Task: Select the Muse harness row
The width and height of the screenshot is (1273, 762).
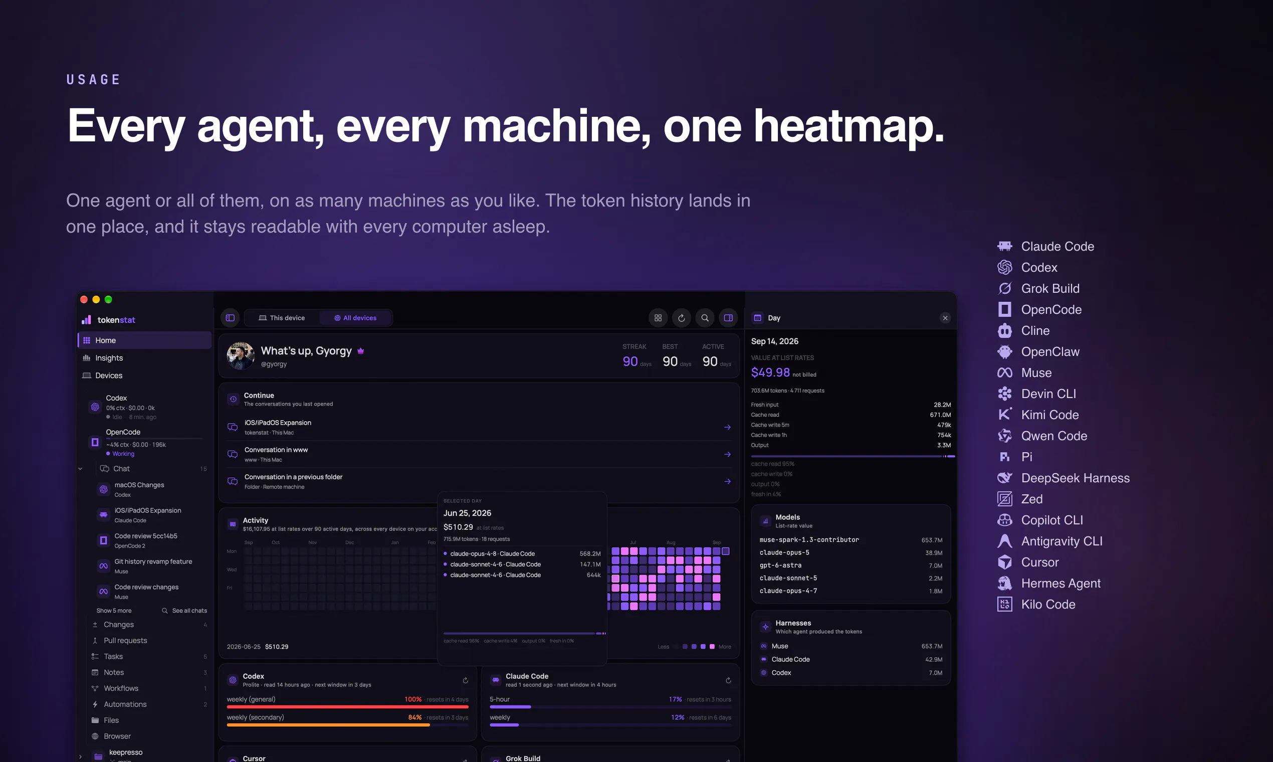Action: [851, 646]
